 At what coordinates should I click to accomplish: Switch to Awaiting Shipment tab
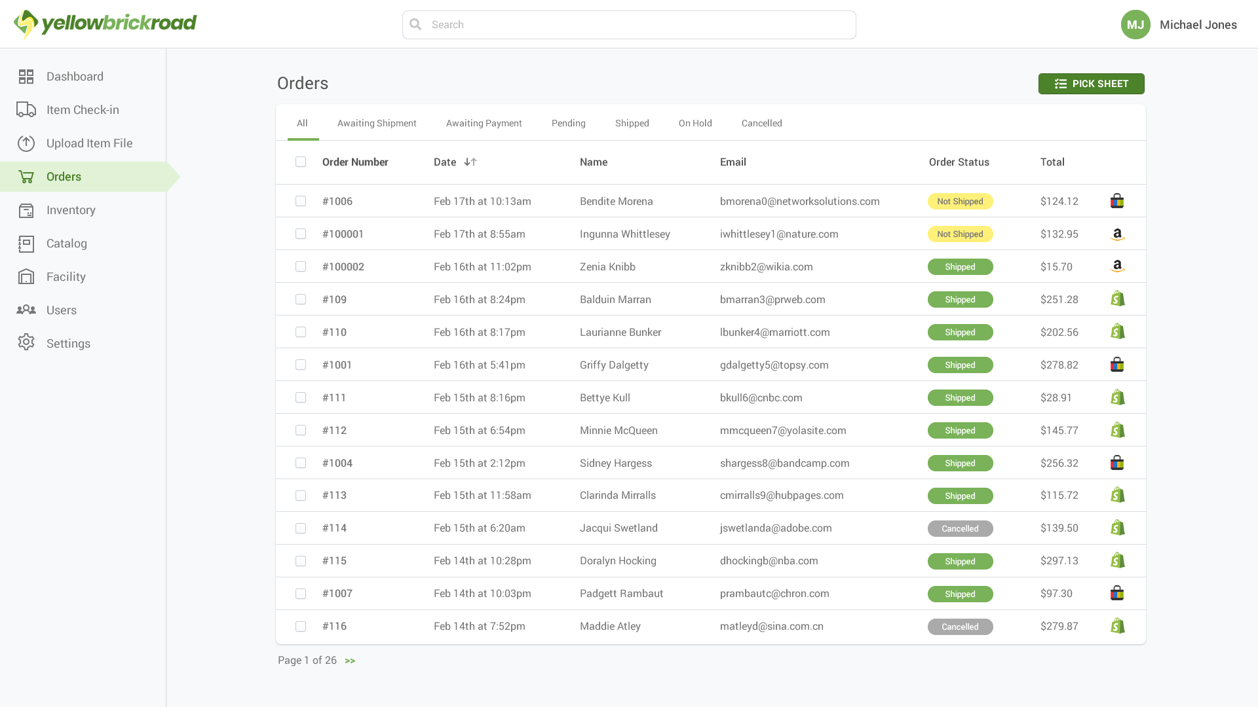[377, 123]
